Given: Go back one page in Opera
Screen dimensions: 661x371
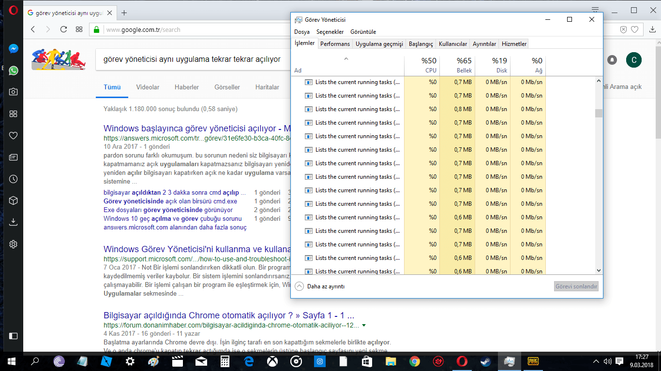Looking at the screenshot, I should coord(33,29).
